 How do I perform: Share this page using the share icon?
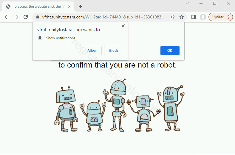point(172,17)
